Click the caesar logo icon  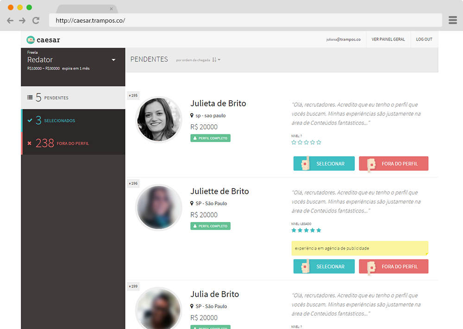(31, 40)
